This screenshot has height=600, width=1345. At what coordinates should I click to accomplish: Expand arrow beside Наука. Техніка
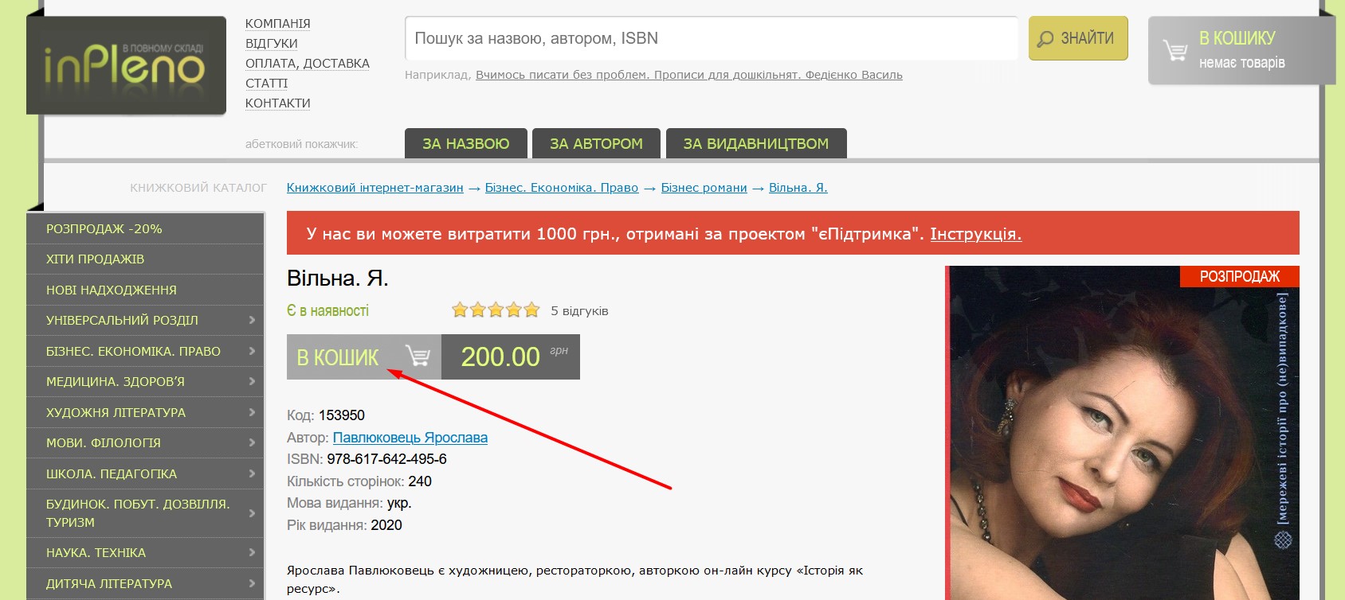[252, 552]
